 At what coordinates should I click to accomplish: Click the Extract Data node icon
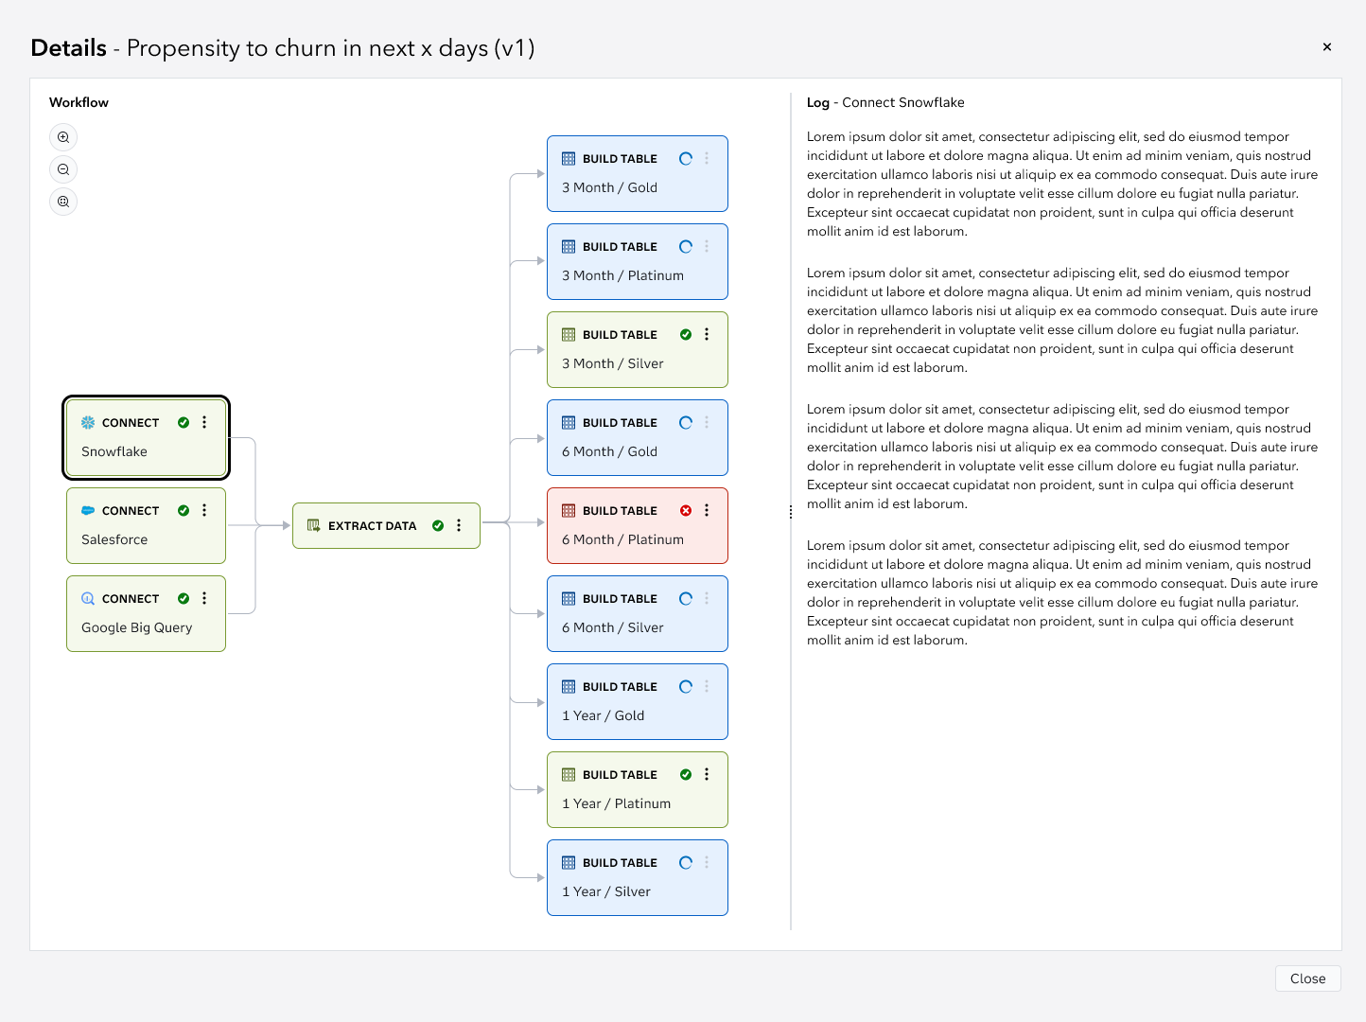(312, 525)
